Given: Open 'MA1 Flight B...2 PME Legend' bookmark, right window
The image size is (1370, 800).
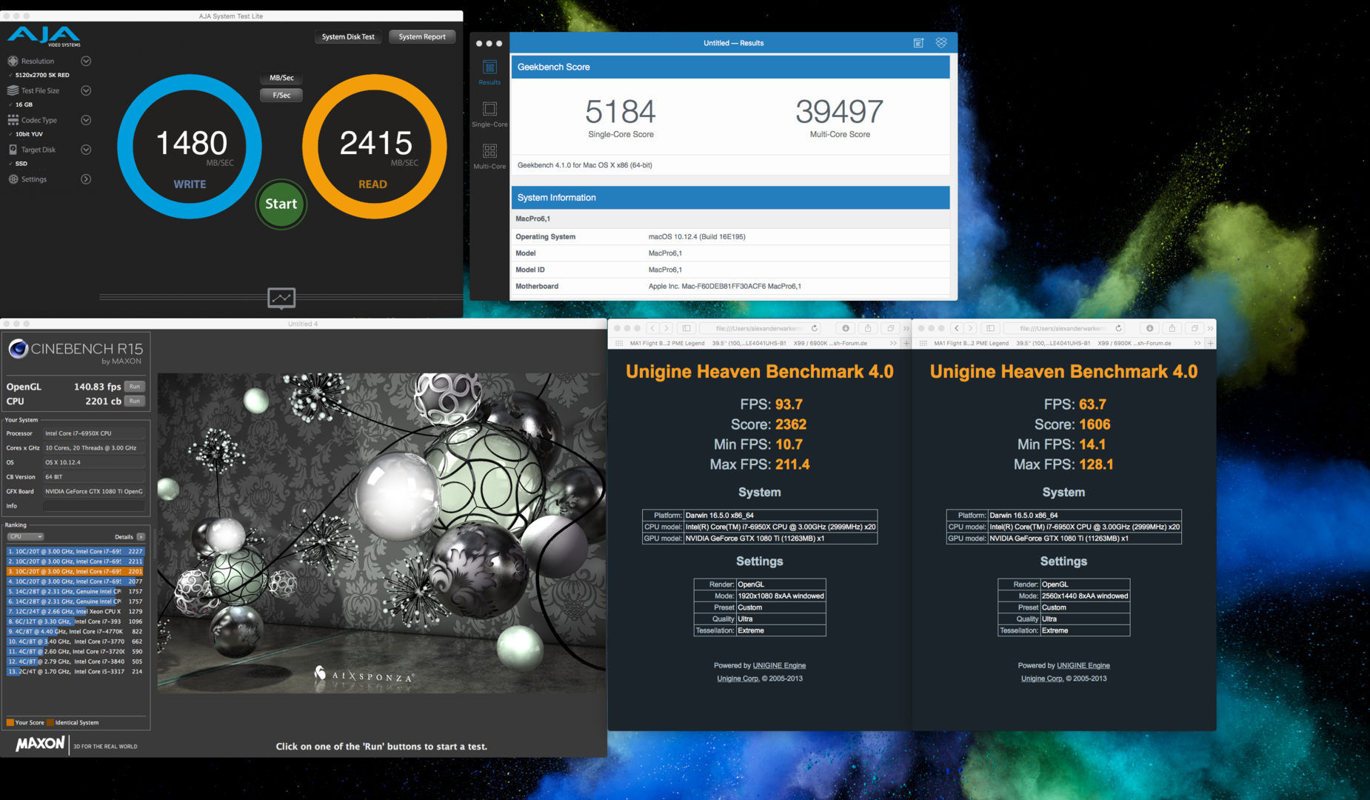Looking at the screenshot, I should (x=971, y=344).
